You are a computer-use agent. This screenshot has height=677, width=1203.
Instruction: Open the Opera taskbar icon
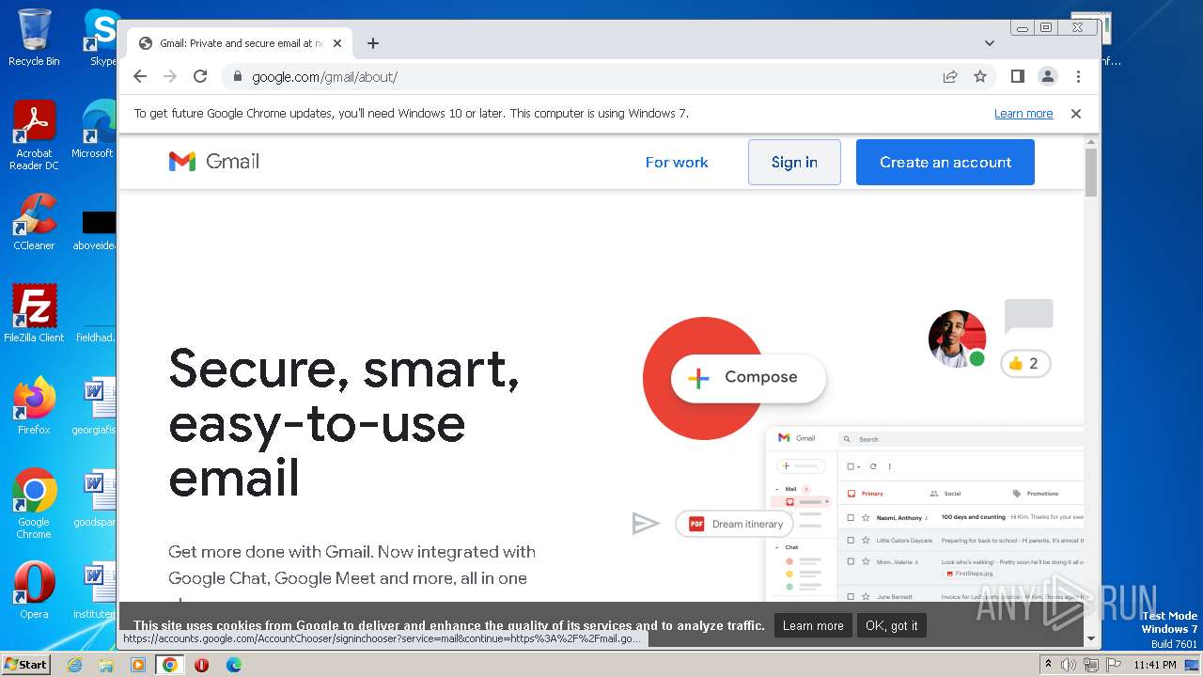(x=201, y=665)
